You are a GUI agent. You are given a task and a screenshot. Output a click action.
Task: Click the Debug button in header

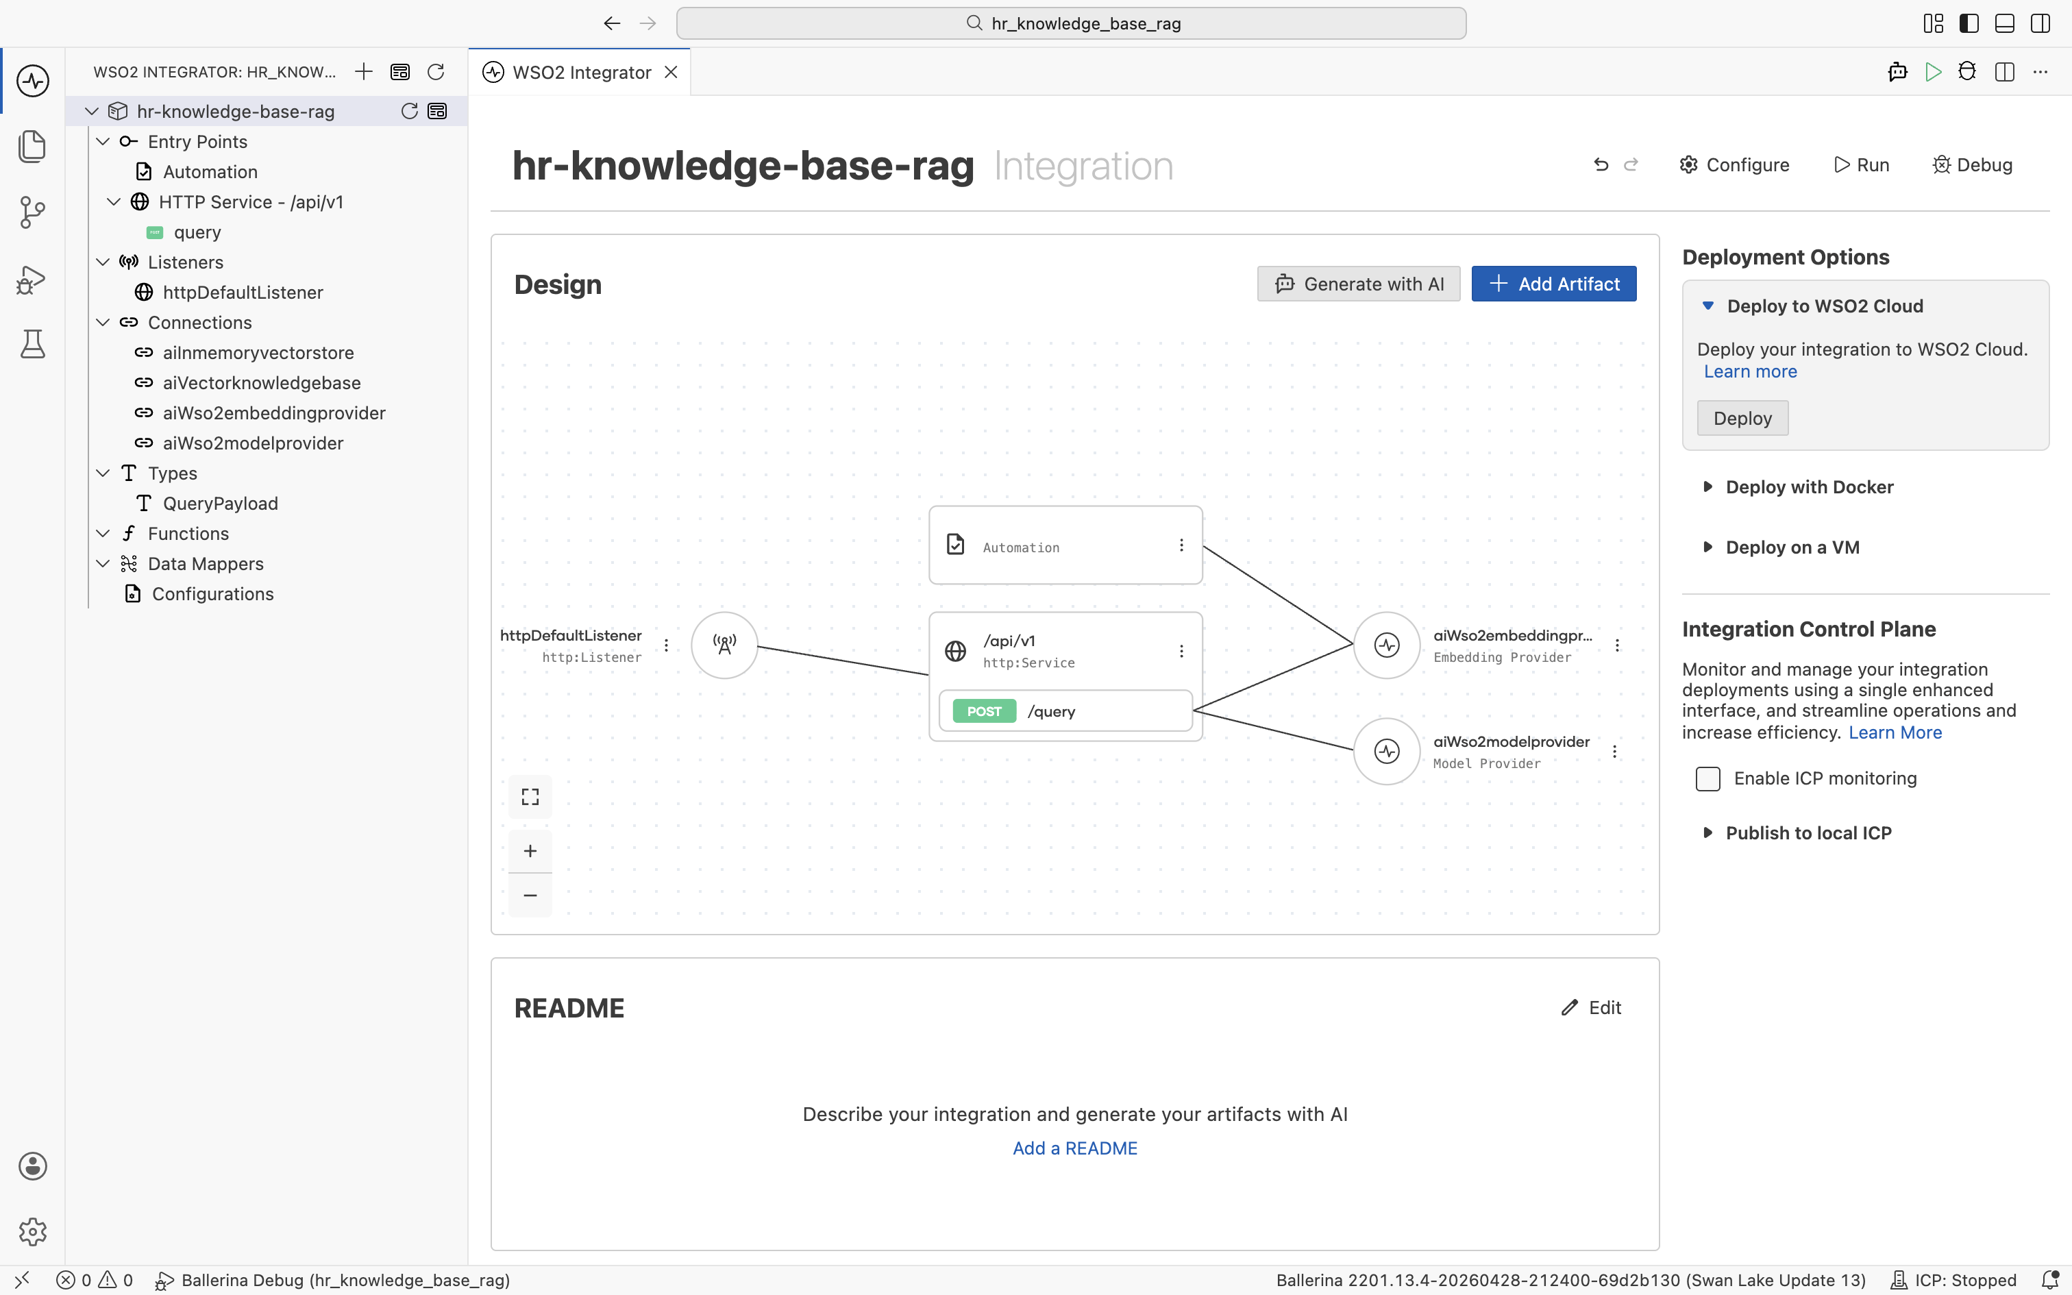tap(1973, 164)
